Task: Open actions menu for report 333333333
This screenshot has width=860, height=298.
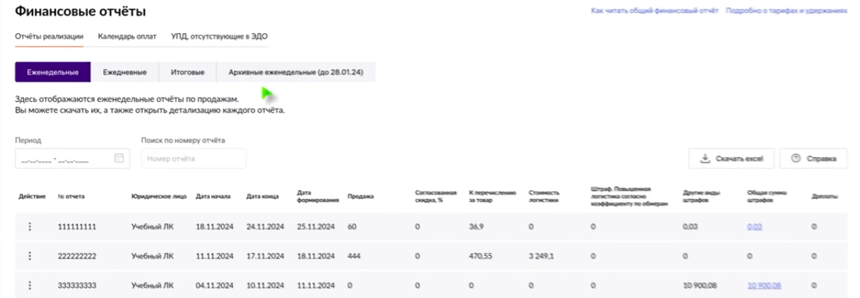Action: (x=30, y=285)
